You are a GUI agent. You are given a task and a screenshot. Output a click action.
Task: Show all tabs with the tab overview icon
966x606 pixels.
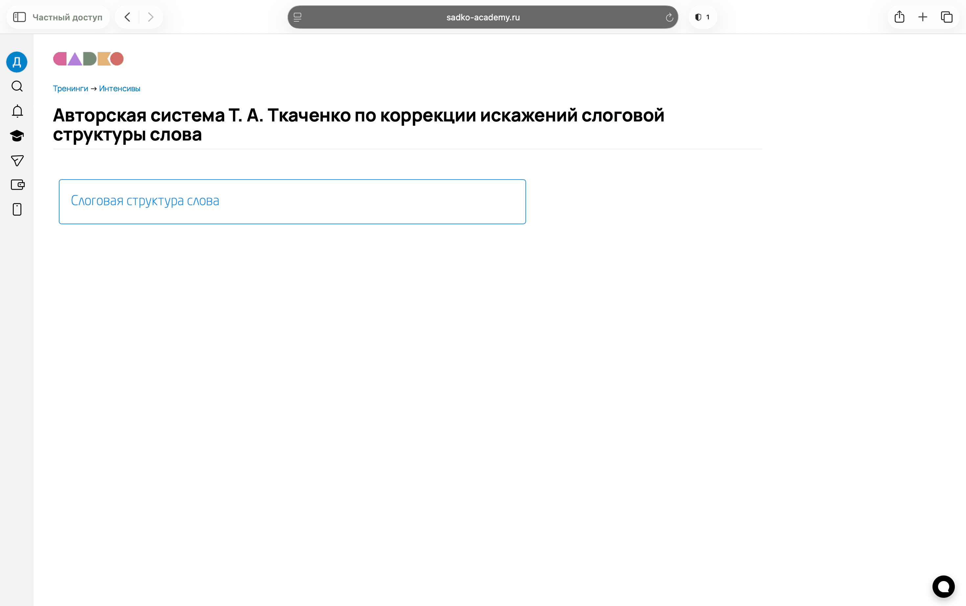click(x=947, y=17)
